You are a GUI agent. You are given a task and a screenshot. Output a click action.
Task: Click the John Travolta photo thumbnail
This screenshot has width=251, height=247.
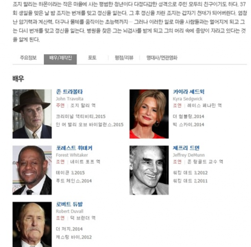pos(32,114)
